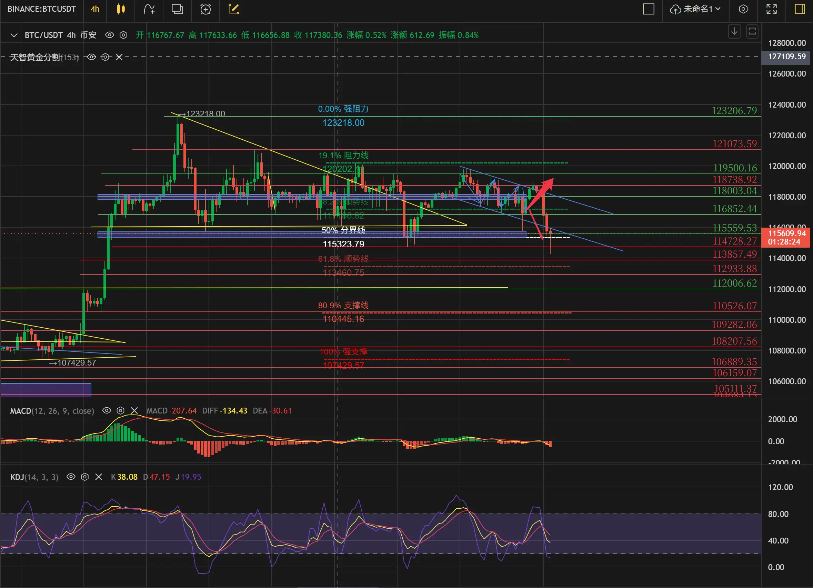The image size is (813, 588).
Task: Open the drawing tools pencil icon
Action: point(234,9)
